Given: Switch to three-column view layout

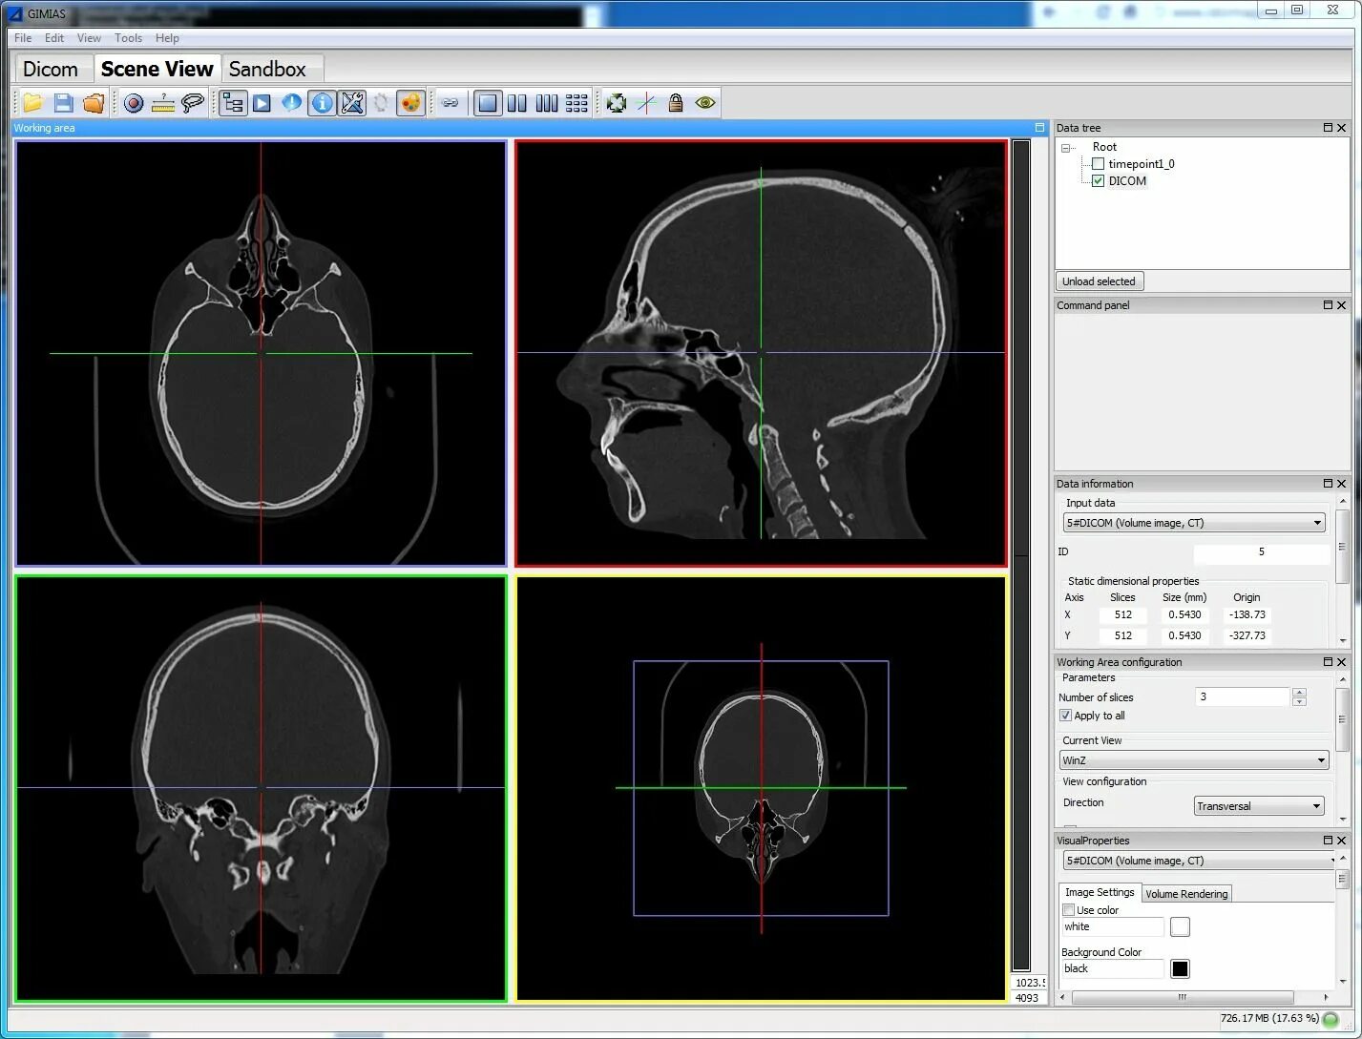Looking at the screenshot, I should tap(547, 103).
